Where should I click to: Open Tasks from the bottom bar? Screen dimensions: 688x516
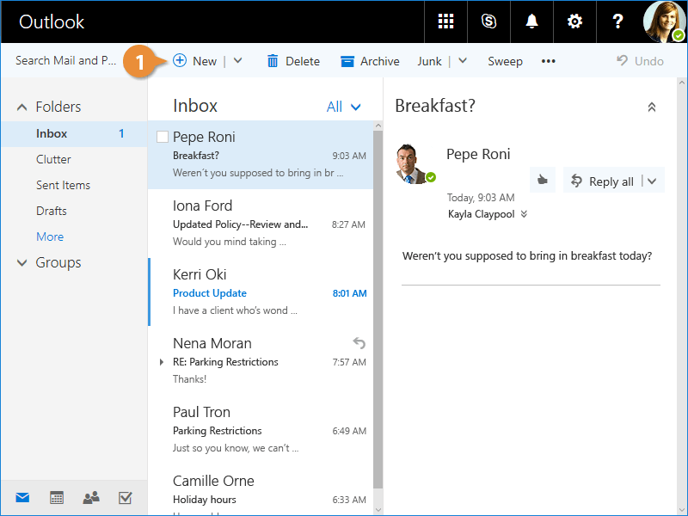[x=125, y=497]
